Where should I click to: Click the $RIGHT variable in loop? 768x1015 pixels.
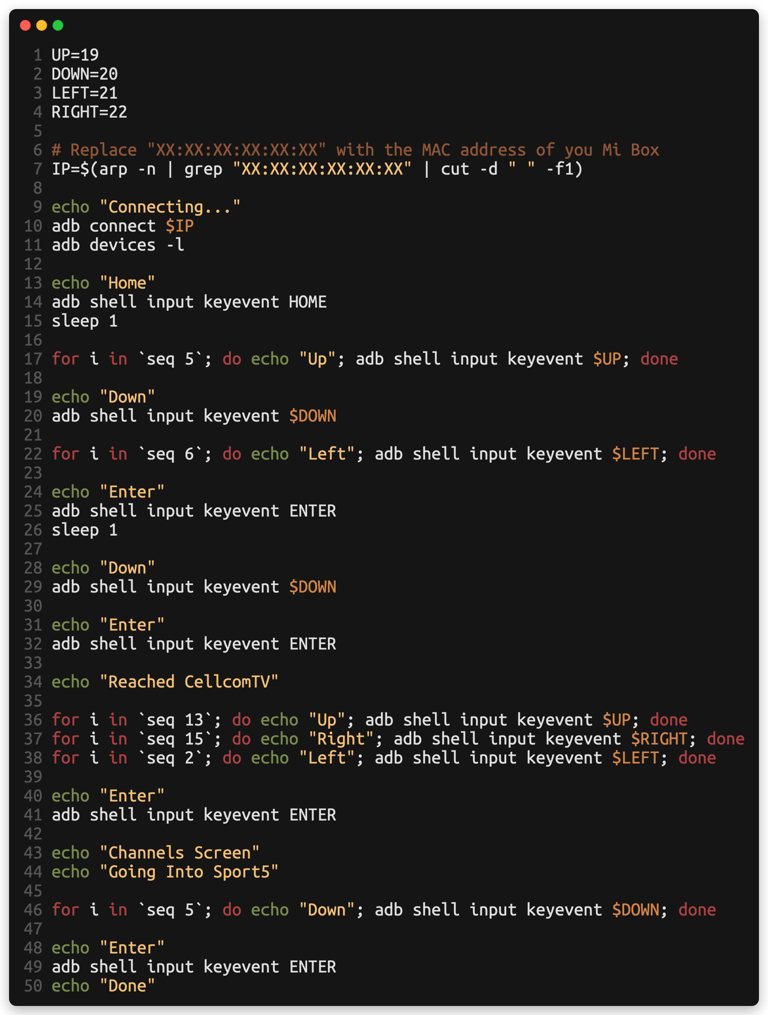[659, 739]
